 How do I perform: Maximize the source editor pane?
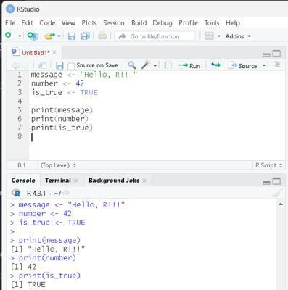point(276,53)
